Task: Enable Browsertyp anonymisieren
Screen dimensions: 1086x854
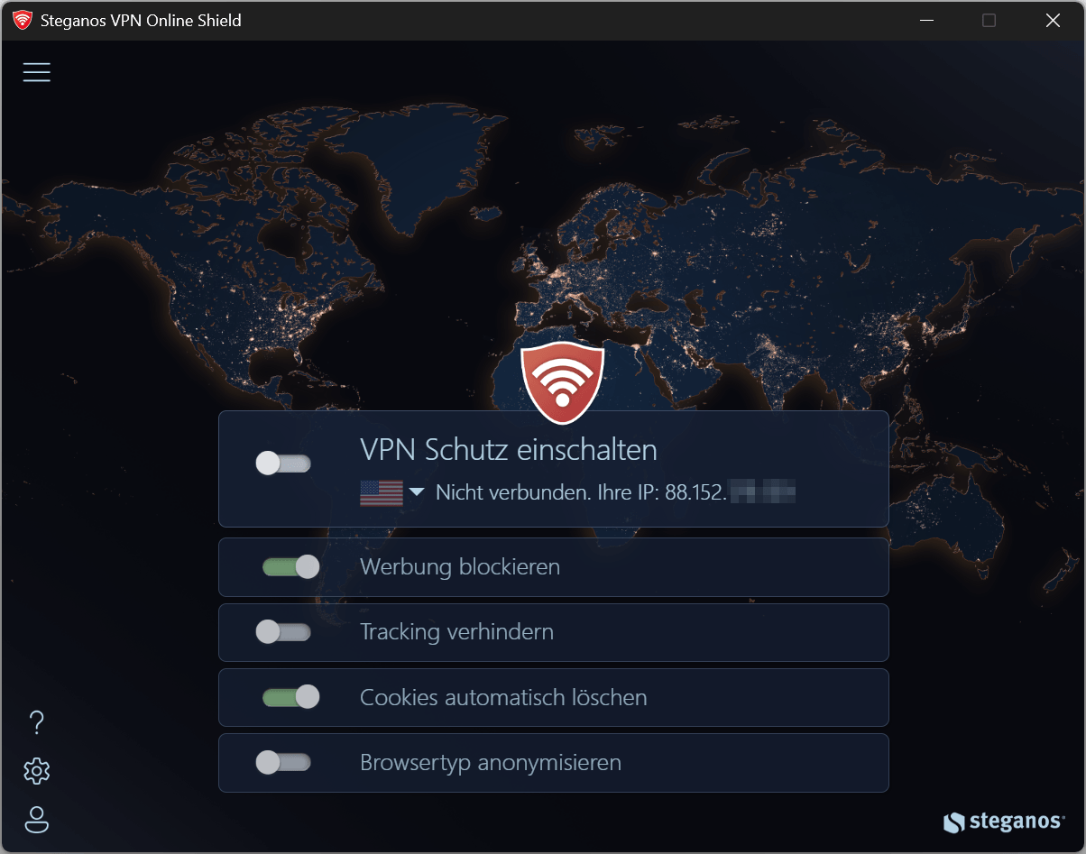Action: click(282, 762)
